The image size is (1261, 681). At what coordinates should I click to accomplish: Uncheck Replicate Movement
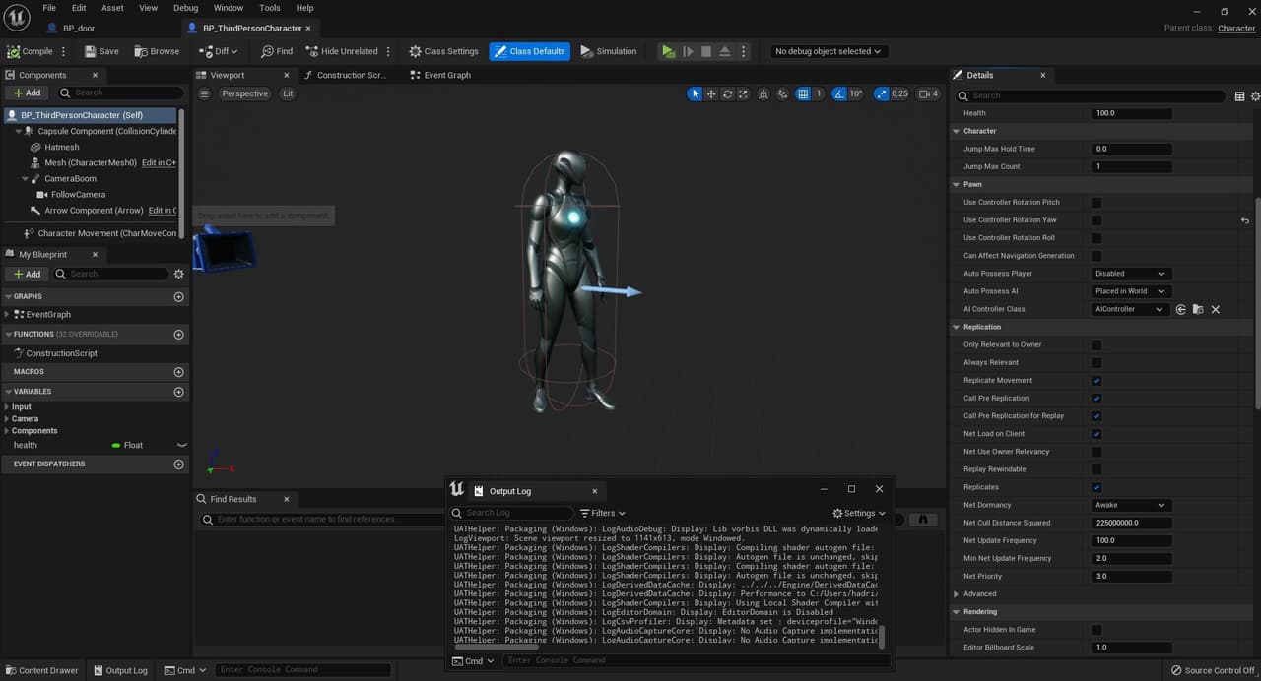coord(1096,381)
